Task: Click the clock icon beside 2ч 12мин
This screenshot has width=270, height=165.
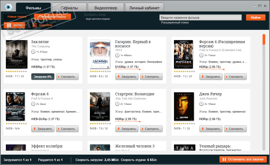Action: (x=117, y=104)
